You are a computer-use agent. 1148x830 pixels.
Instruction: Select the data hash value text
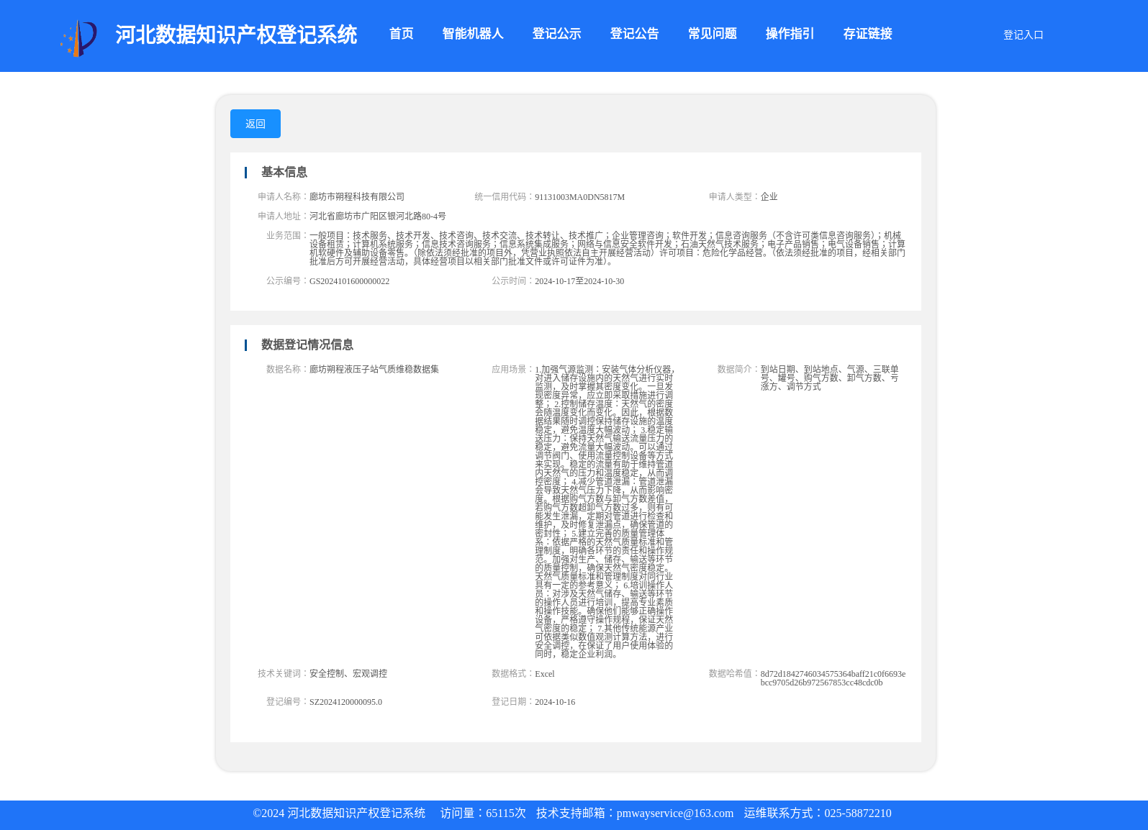click(x=833, y=678)
